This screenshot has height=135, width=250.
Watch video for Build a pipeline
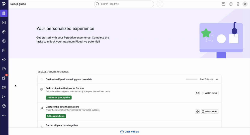209,93
